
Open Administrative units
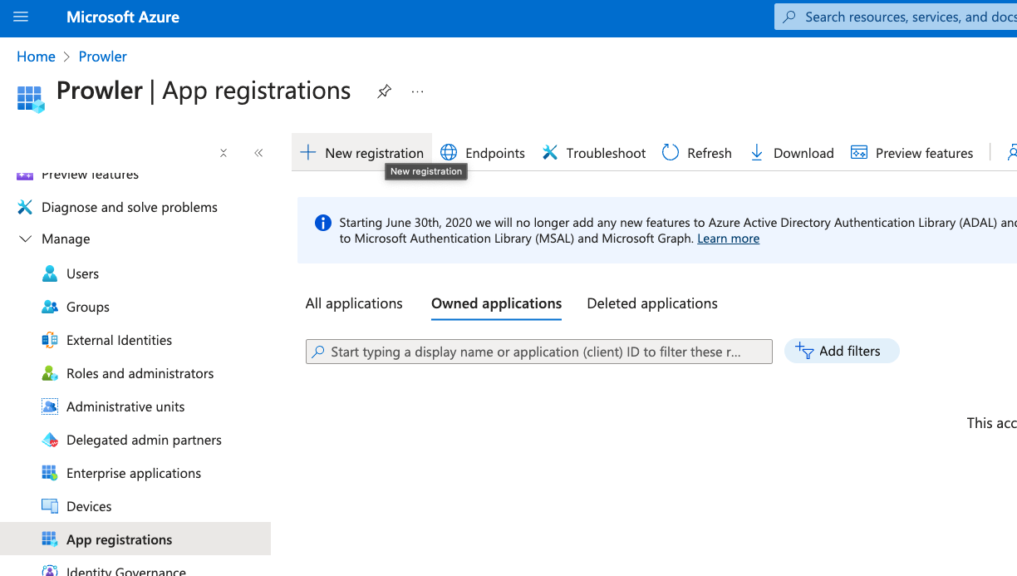(x=125, y=406)
